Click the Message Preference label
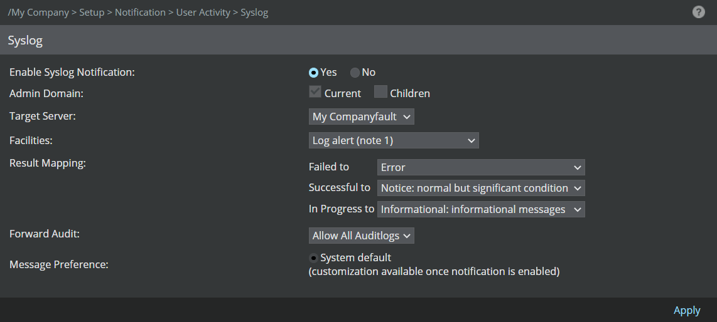Image resolution: width=717 pixels, height=322 pixels. tap(58, 264)
